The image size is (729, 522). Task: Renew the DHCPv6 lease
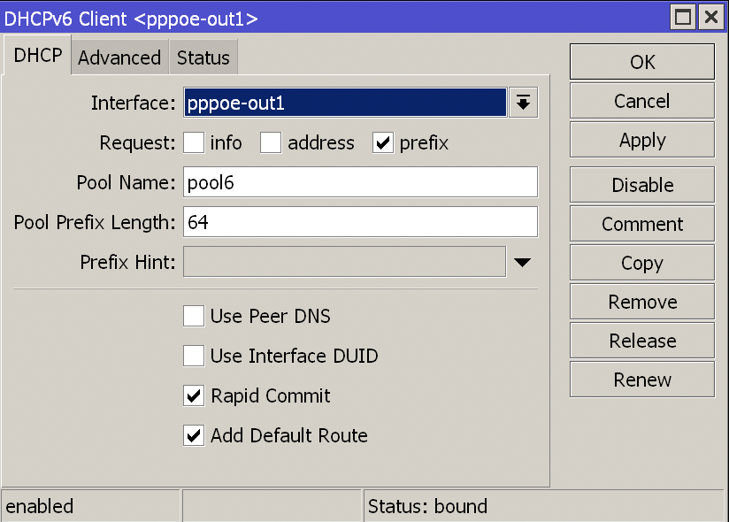[x=641, y=379]
